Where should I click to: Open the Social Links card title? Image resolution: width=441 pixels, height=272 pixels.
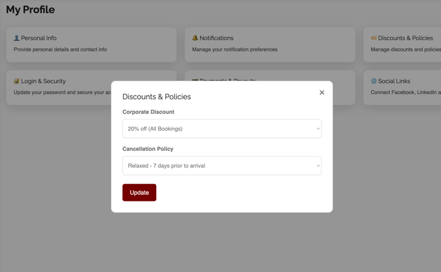point(394,81)
